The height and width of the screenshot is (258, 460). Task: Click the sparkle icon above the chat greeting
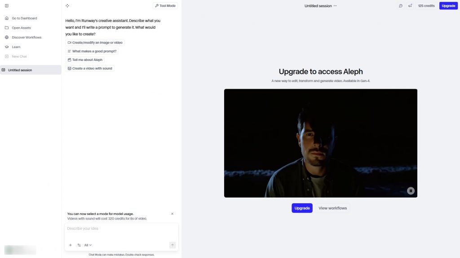[x=67, y=6]
